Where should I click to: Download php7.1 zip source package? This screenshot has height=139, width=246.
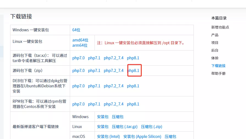point(94,71)
